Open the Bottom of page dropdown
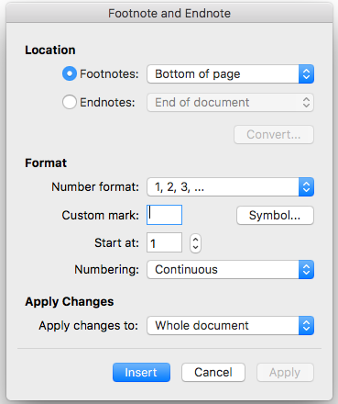This screenshot has height=404, width=338. pos(230,74)
